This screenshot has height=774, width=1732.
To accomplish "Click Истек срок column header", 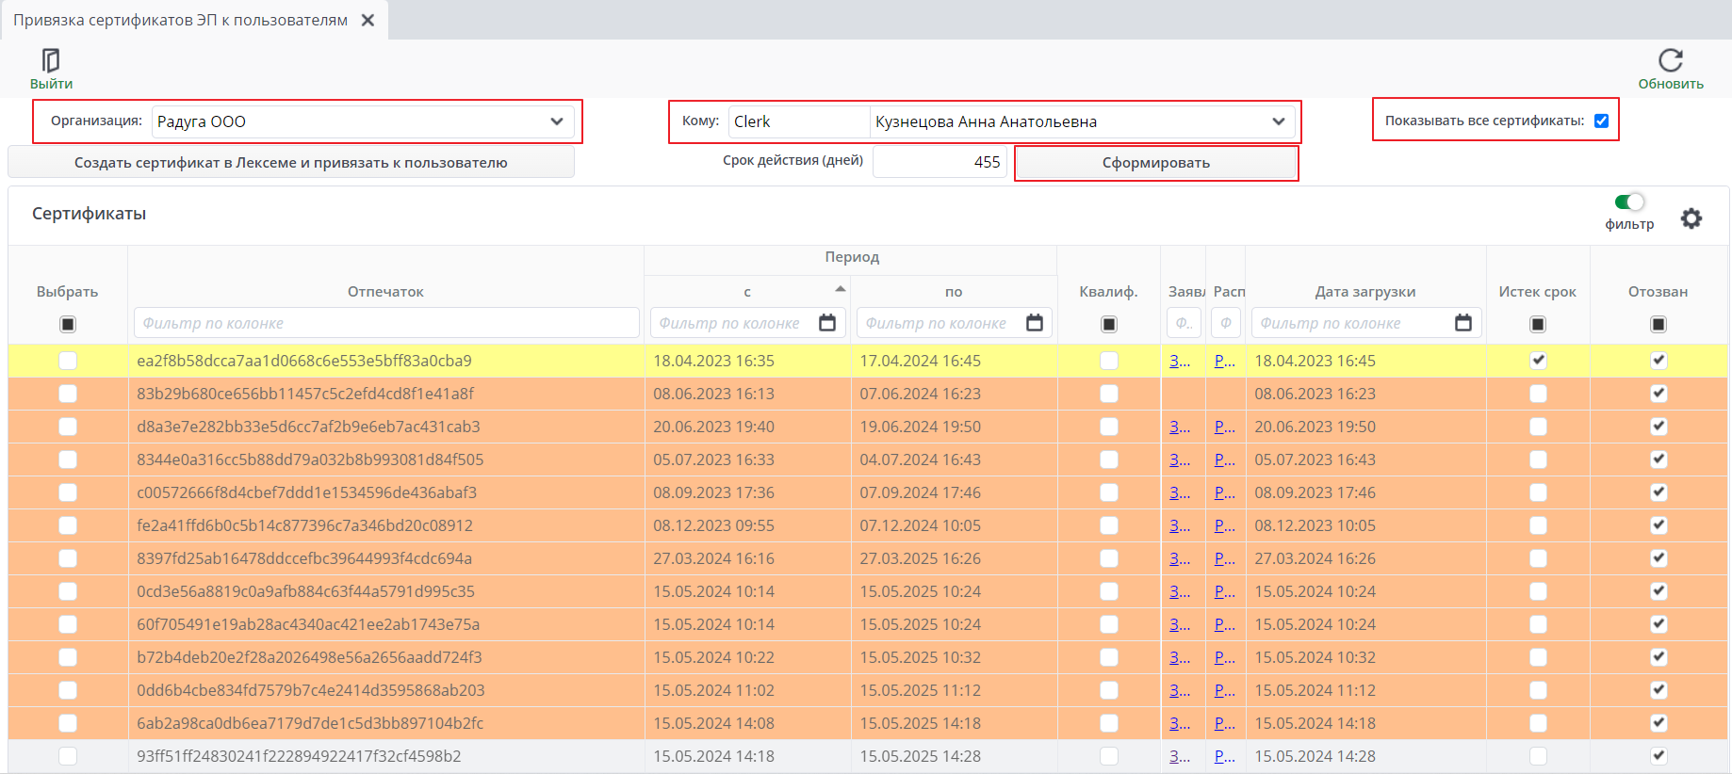I will pos(1538,292).
